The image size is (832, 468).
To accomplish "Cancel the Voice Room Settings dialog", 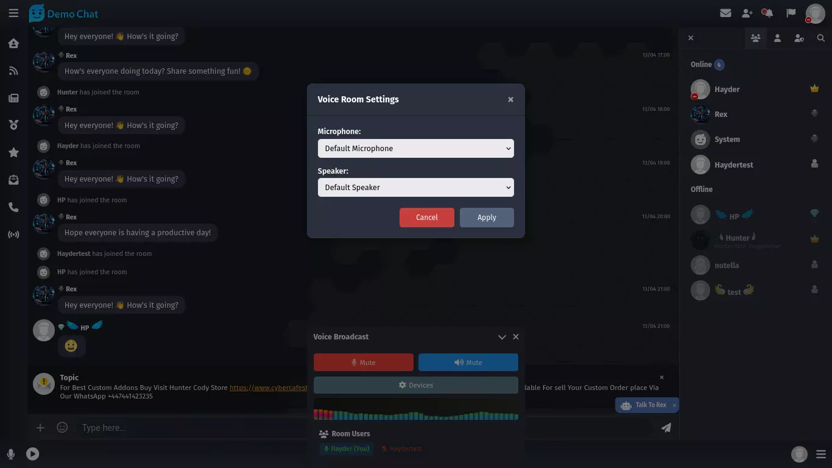I will 426,218.
